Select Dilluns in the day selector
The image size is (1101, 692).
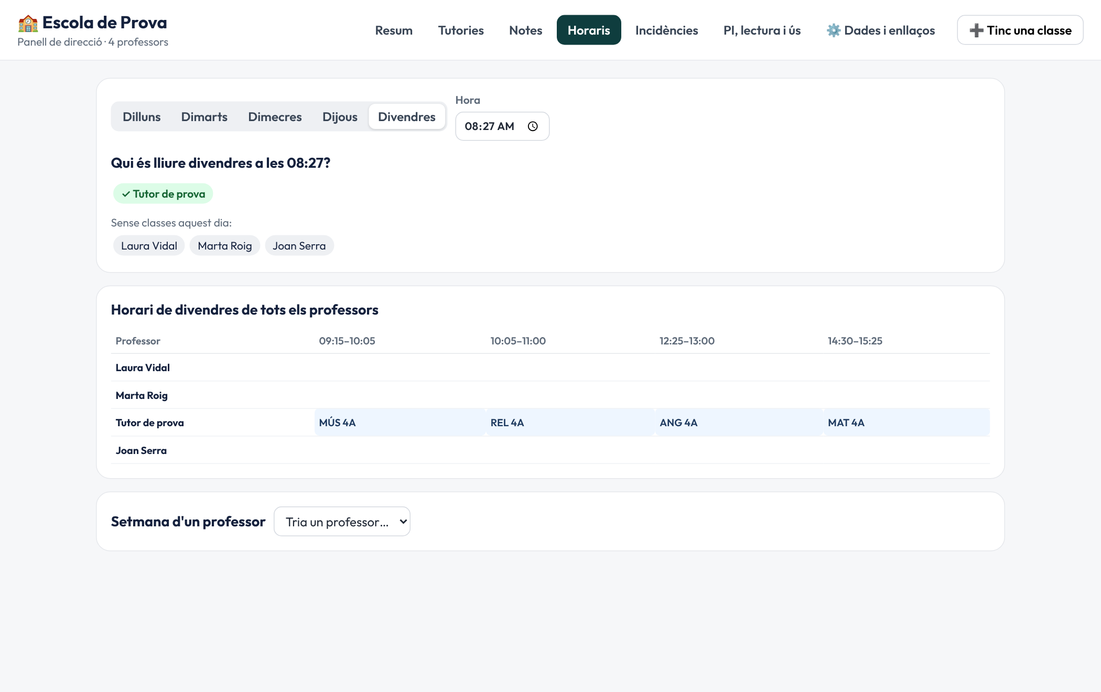click(142, 117)
